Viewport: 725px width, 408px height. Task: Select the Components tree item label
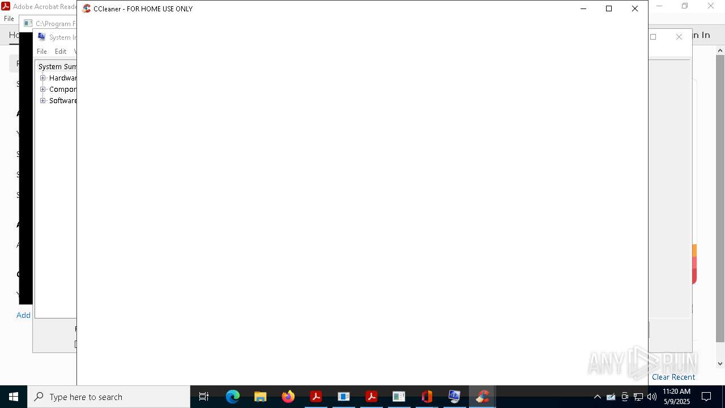(x=63, y=89)
